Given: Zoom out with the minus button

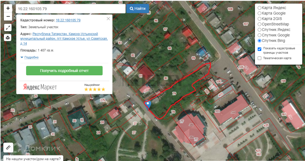Looking at the screenshot, I should (8, 17).
